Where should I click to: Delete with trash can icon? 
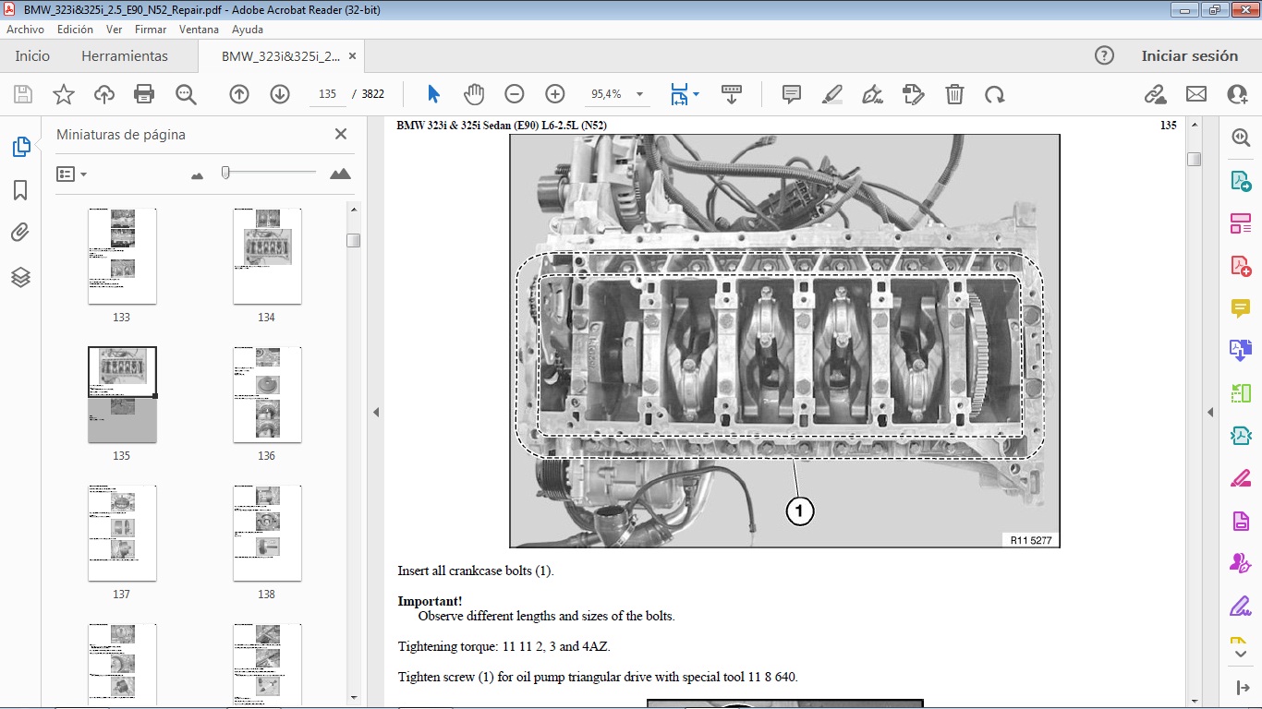click(954, 94)
